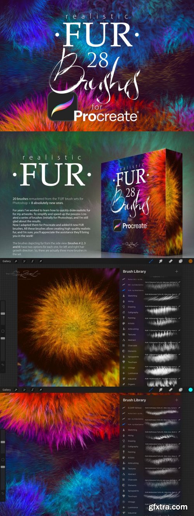Image resolution: width=194 pixels, height=516 pixels.
Task: Add new brush with plus in cyan-swatch screenshot
Action: pyautogui.click(x=177, y=400)
